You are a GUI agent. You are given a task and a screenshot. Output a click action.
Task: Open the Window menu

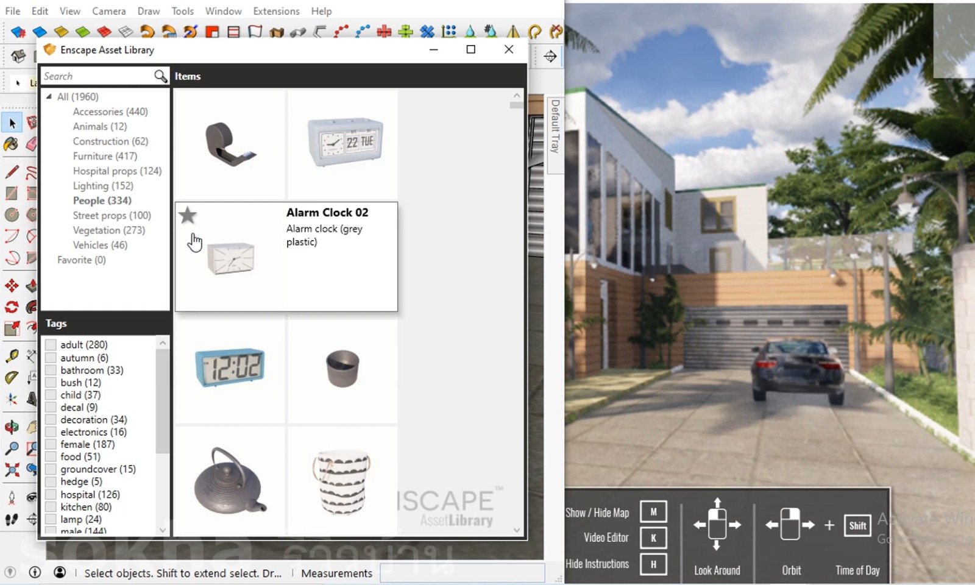(223, 11)
